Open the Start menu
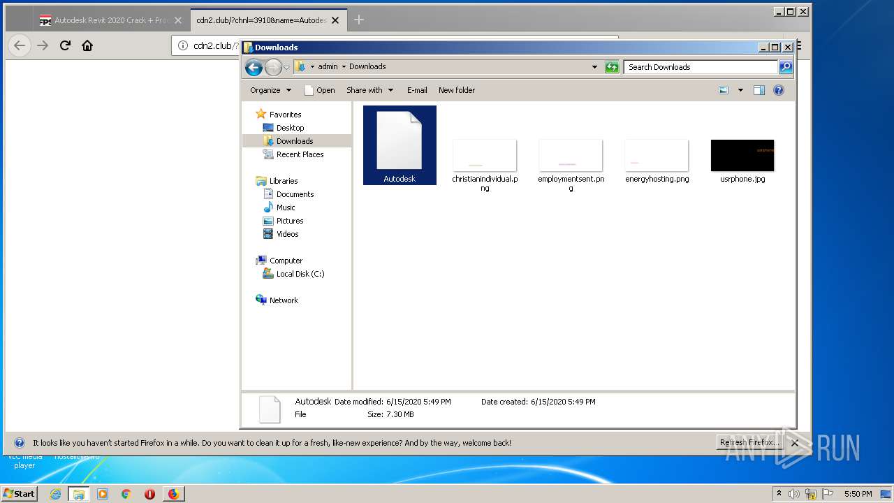This screenshot has height=503, width=894. [19, 493]
